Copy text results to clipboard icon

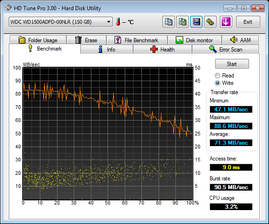(x=168, y=22)
